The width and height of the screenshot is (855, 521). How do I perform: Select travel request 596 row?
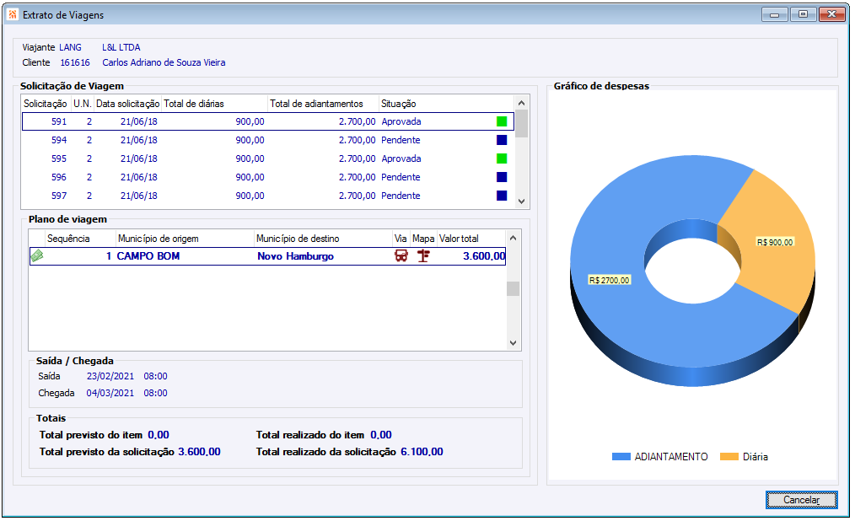(x=253, y=177)
